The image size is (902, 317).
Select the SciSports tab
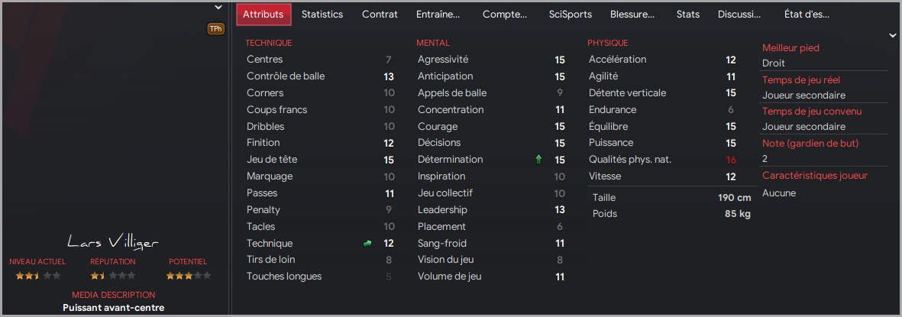click(x=570, y=15)
